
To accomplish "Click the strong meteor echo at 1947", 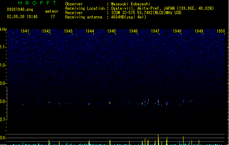I will tap(158, 101).
